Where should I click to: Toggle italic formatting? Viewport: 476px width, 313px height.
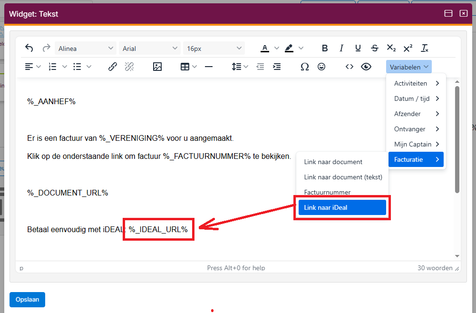[341, 48]
